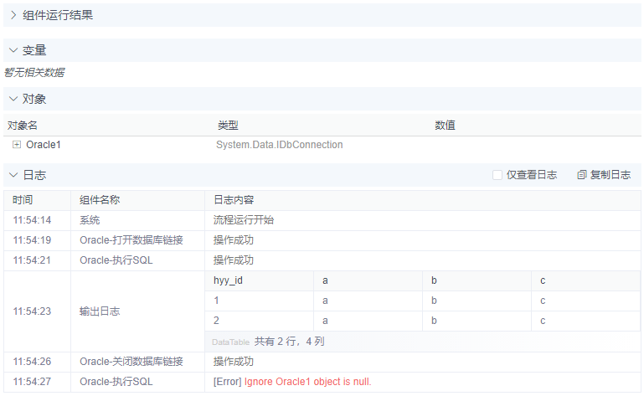Collapse the 变量 section chevron

point(13,50)
